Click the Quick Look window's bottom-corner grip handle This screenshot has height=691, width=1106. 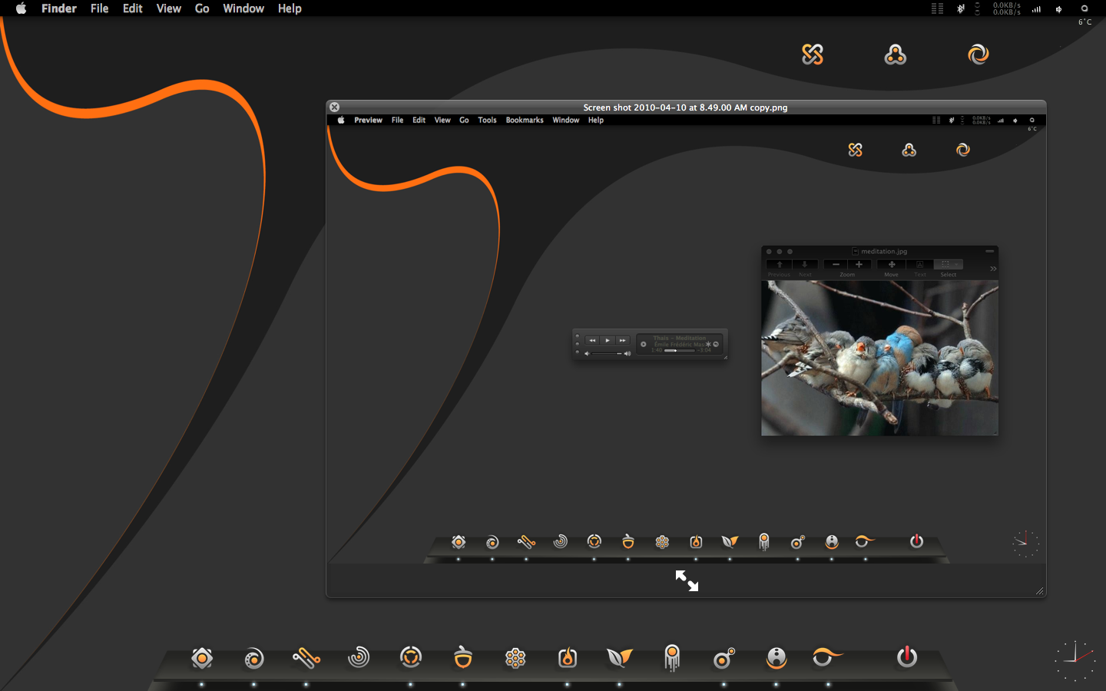[1039, 590]
